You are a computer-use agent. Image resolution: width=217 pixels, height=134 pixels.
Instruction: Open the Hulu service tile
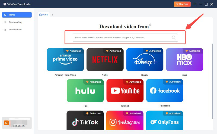click(85, 91)
